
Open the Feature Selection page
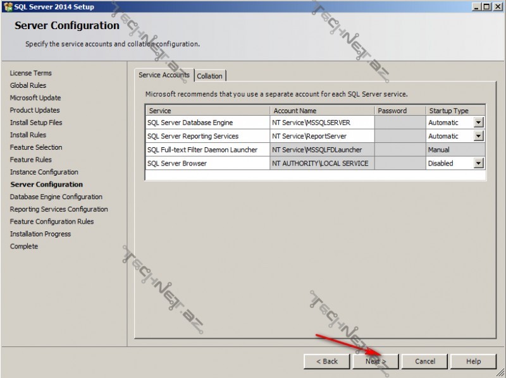(37, 147)
